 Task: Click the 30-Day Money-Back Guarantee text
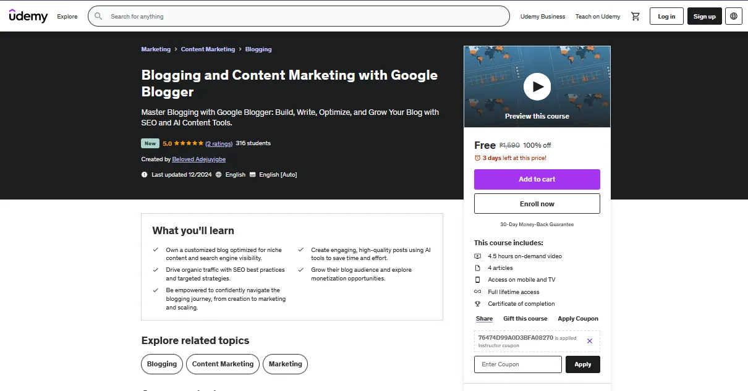(x=537, y=224)
